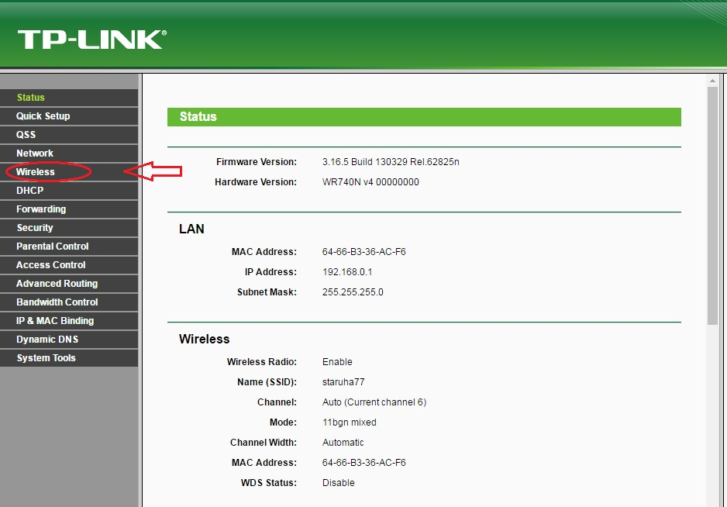Screen dimensions: 727x507
Task: Click Wireless Radio value Enable
Action: [x=338, y=362]
